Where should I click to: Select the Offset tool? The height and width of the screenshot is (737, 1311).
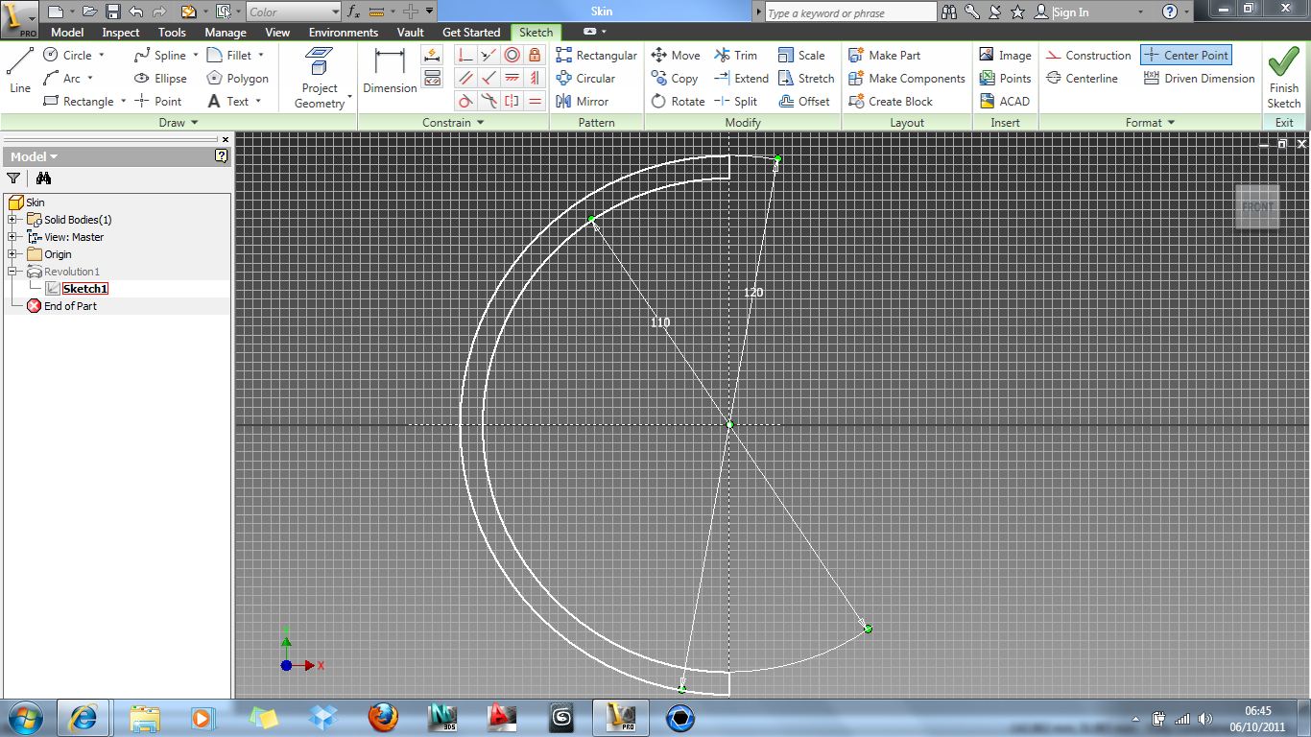click(x=803, y=101)
